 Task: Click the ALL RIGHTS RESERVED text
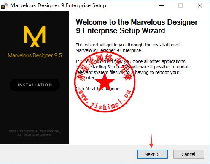tap(35, 135)
